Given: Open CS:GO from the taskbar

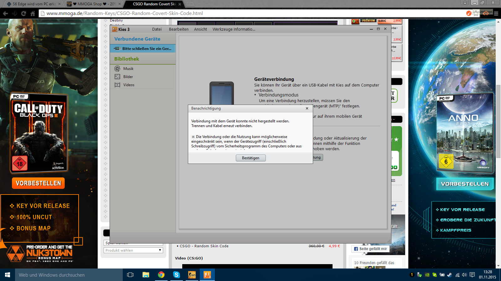Looking at the screenshot, I should (192, 275).
